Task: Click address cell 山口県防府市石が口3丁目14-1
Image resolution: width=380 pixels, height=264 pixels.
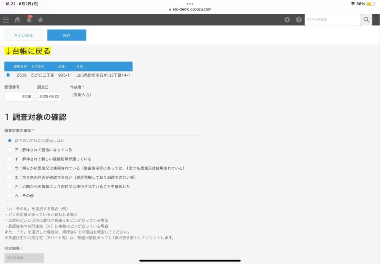Action: click(x=103, y=75)
